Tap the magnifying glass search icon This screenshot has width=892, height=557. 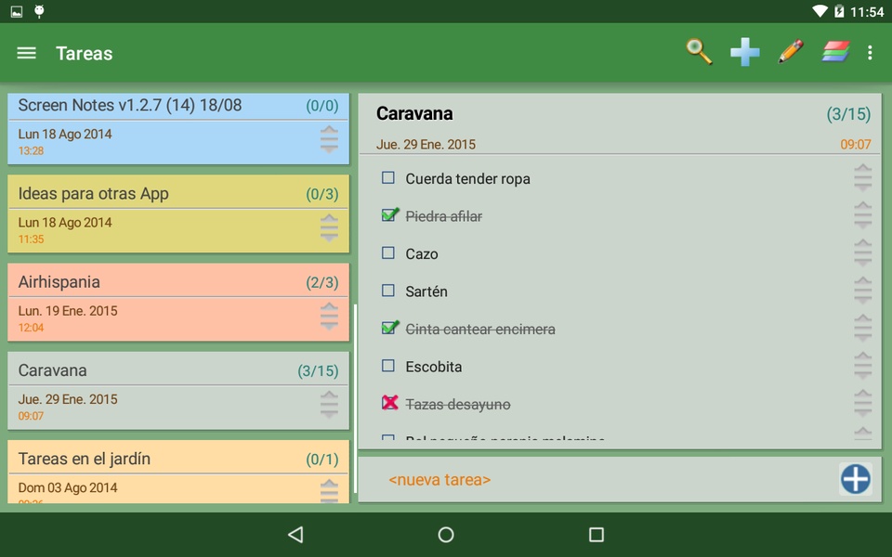699,52
